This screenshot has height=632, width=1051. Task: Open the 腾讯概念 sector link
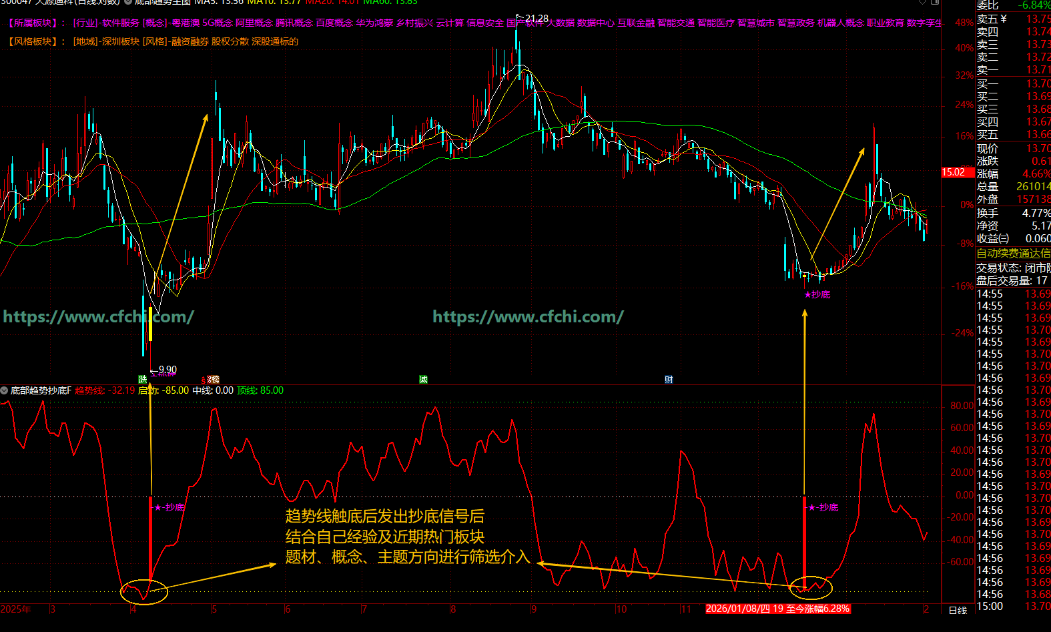(294, 23)
